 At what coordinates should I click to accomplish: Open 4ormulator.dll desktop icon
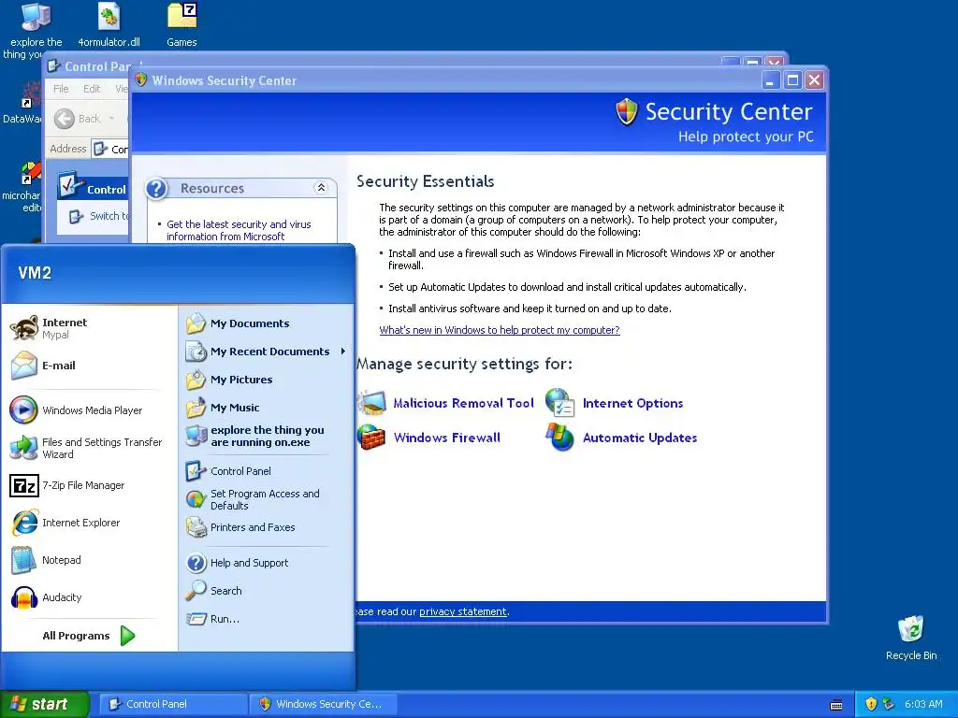point(109,17)
